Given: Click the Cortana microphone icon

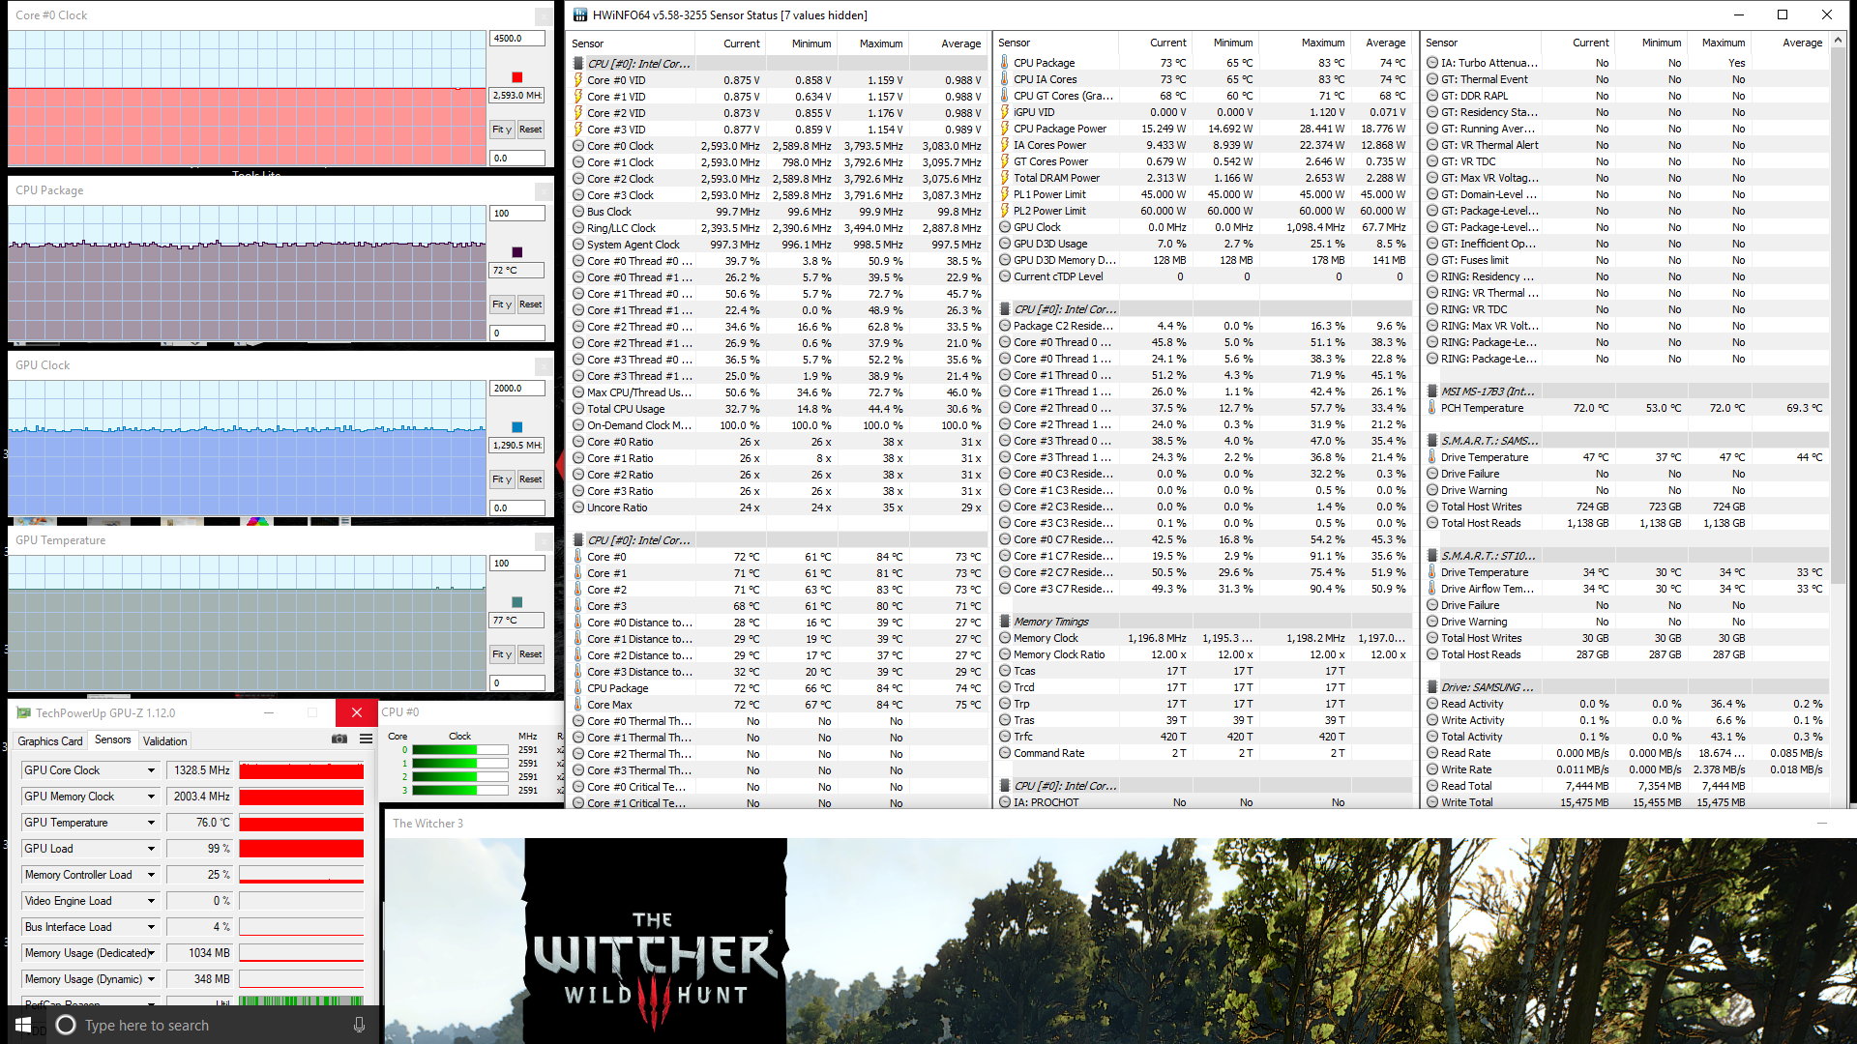Looking at the screenshot, I should (359, 1025).
